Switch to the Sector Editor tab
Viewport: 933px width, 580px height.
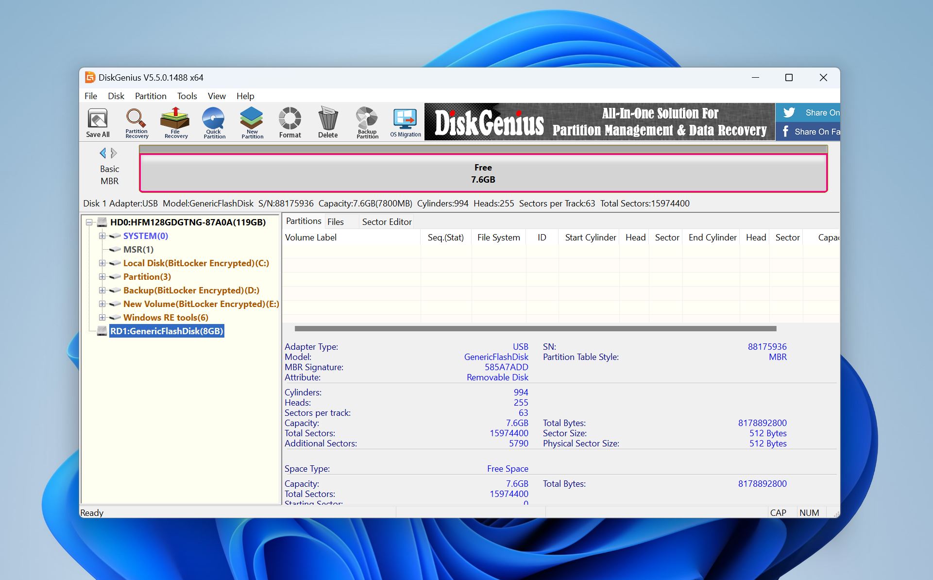click(386, 221)
